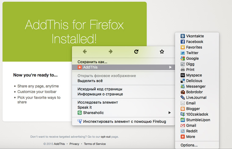
Task: Click the 'Share any page, anytime' bullet
Action: click(x=38, y=86)
